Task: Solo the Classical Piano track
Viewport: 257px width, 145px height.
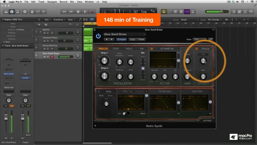Action: 48,41
